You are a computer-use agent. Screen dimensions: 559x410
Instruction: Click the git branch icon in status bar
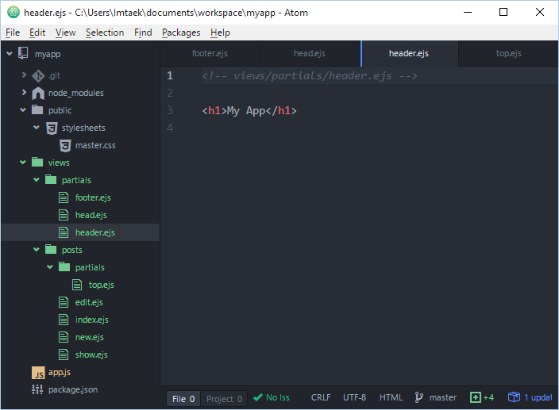pos(419,397)
